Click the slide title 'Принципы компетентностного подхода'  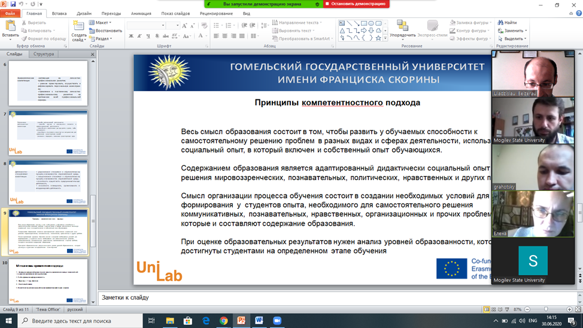pos(337,102)
